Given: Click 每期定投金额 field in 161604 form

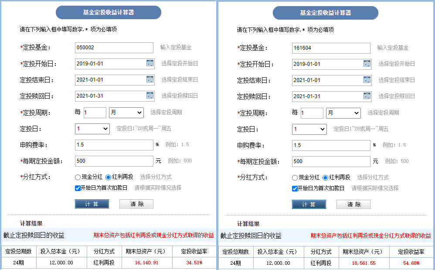Looking at the screenshot, I should coord(331,161).
